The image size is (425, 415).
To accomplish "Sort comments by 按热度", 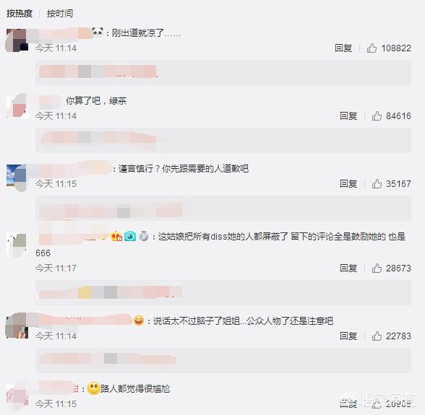I will pyautogui.click(x=20, y=13).
